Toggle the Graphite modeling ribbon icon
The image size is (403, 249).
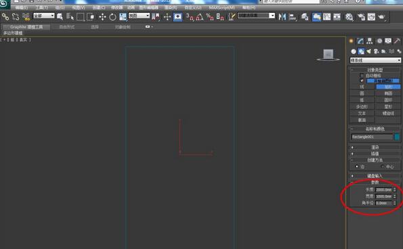click(x=317, y=17)
